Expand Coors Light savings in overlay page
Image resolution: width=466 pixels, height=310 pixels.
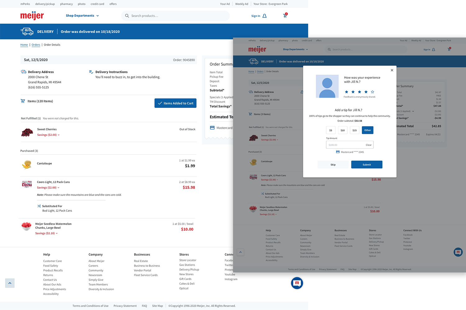(269, 179)
